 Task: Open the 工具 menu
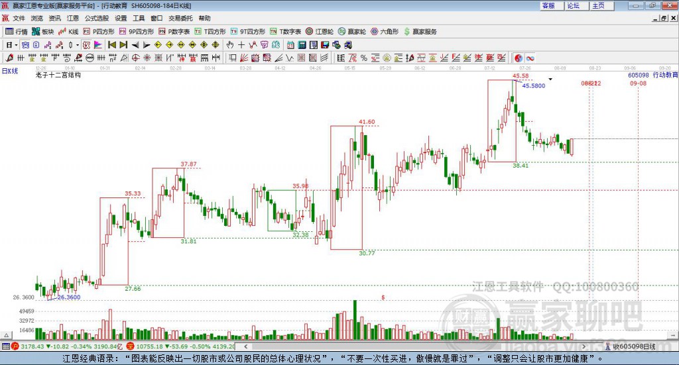[139, 18]
